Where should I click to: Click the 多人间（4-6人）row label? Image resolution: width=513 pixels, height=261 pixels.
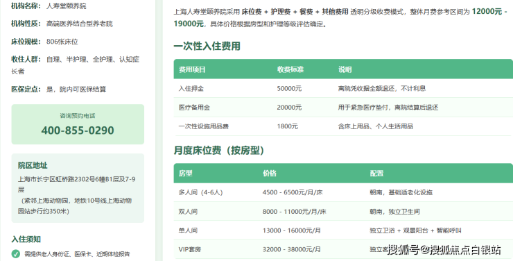click(200, 192)
